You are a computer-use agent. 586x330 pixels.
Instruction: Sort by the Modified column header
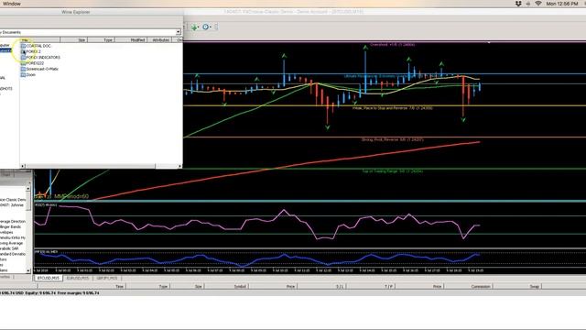(x=131, y=39)
